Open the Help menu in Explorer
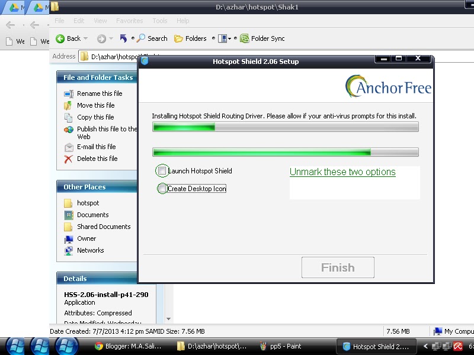The height and width of the screenshot is (355, 474). pyautogui.click(x=182, y=21)
